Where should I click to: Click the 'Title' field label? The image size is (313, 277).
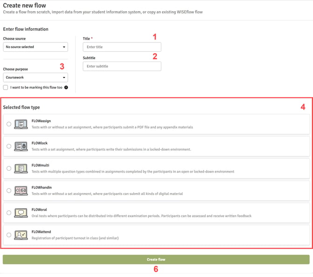tap(86, 39)
